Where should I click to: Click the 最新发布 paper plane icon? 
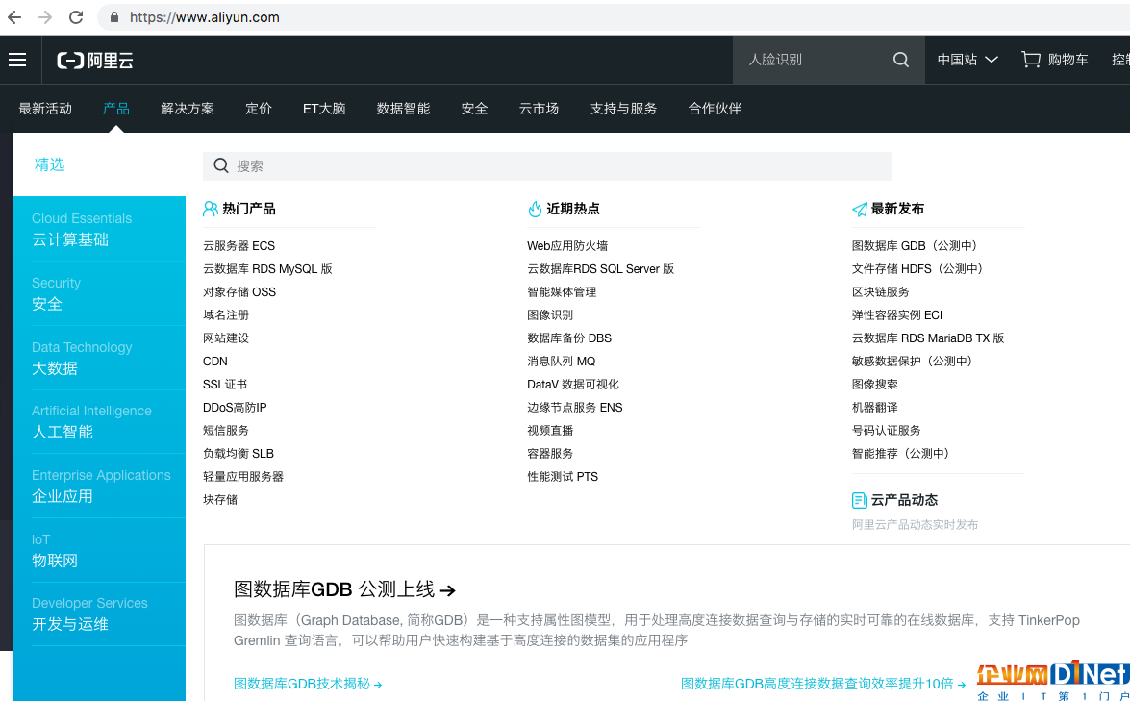(860, 209)
